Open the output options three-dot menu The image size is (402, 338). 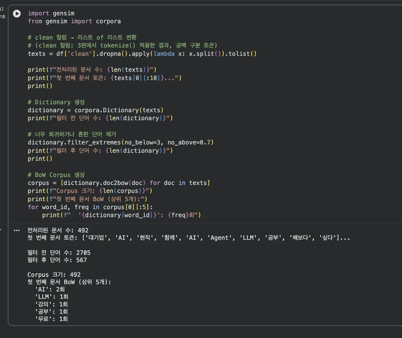coord(17,231)
